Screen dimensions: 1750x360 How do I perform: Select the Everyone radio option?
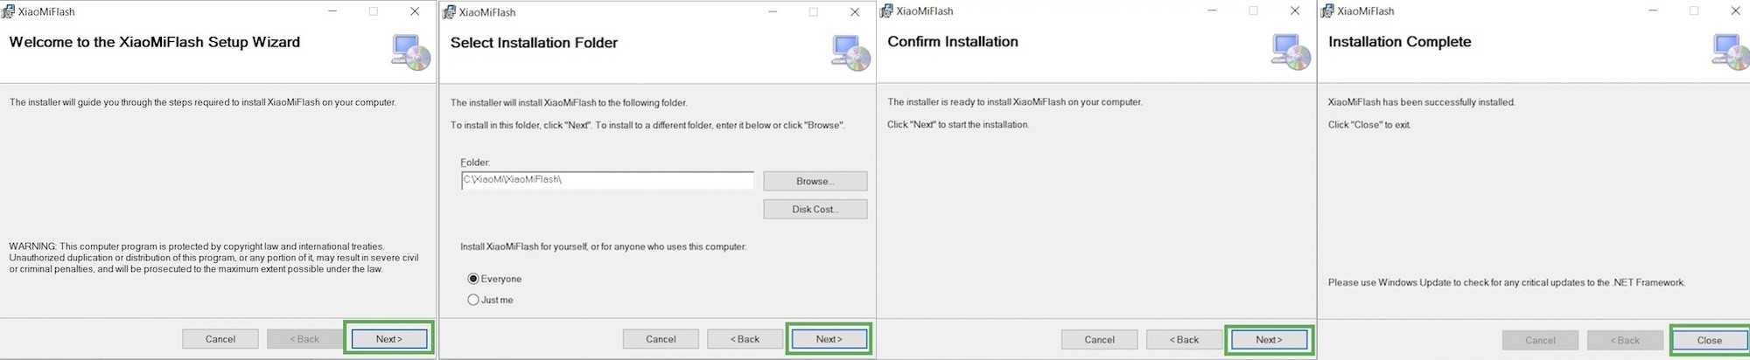click(x=473, y=279)
